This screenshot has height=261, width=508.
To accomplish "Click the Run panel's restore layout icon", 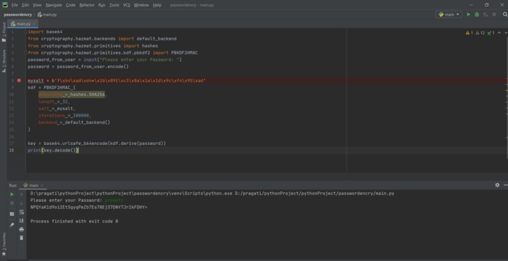I will 12,214.
